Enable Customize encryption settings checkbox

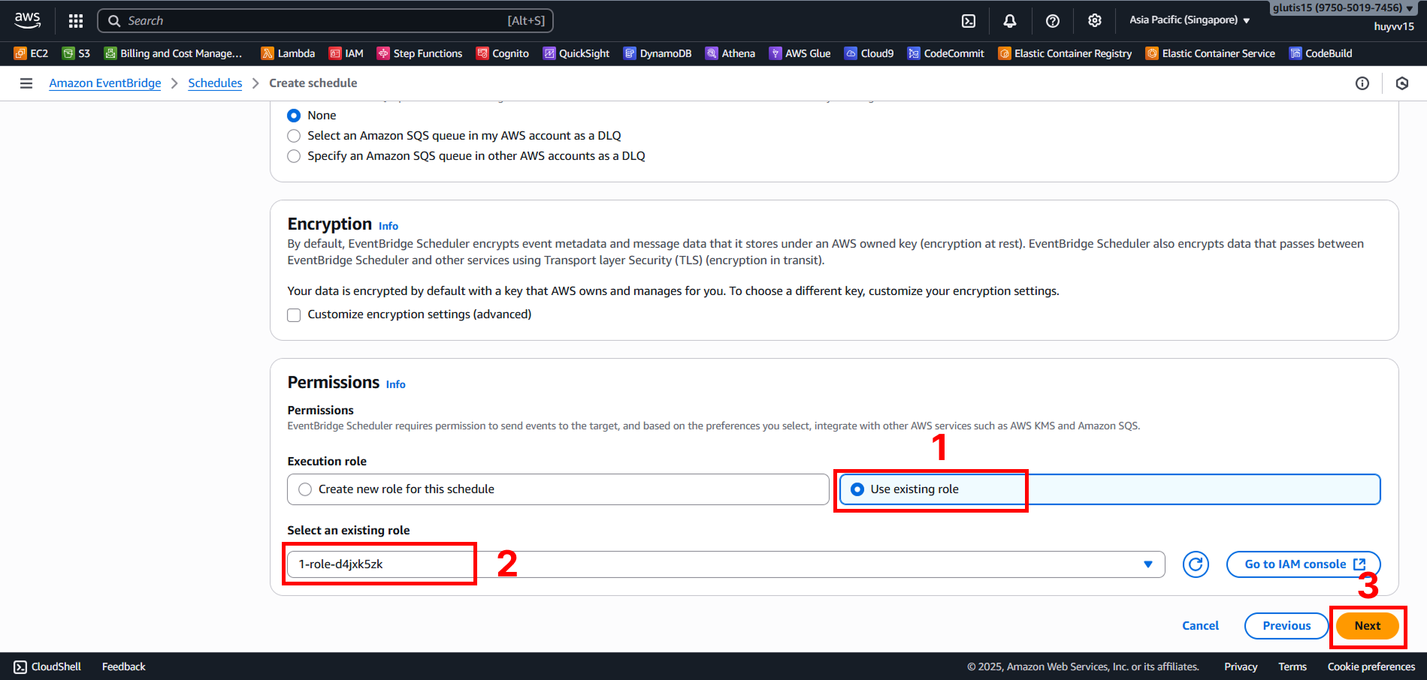coord(294,315)
